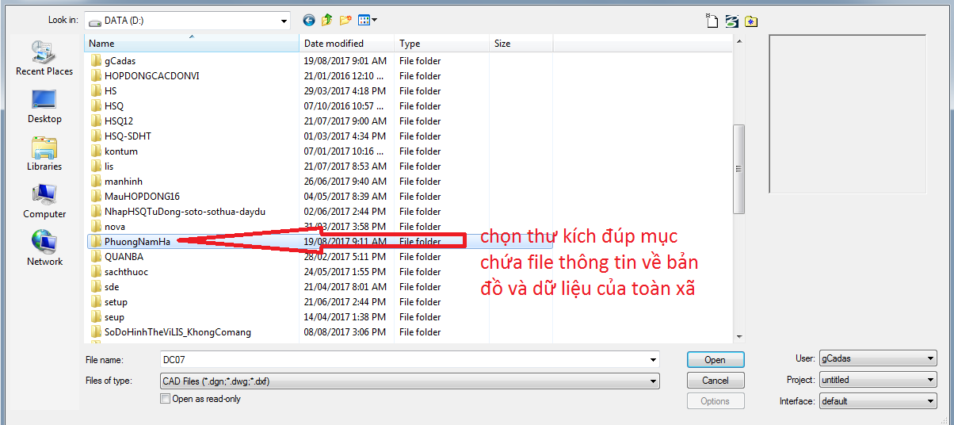Expand the Files of type dropdown
Screen dimensions: 954x425
click(653, 381)
